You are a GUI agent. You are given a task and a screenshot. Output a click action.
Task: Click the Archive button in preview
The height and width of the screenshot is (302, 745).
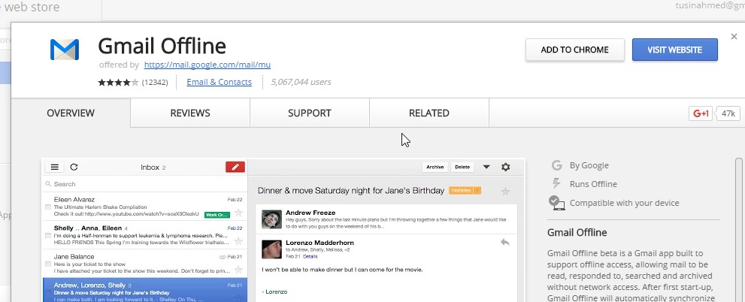click(x=435, y=167)
